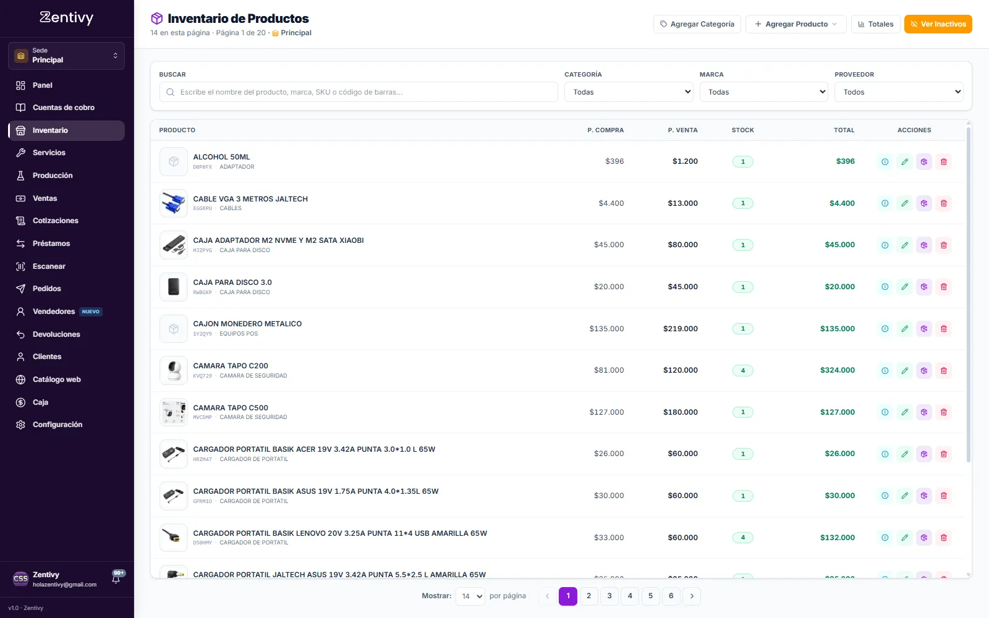989x618 pixels.
Task: View info for ALCOHOL 50ML
Action: coord(885,162)
